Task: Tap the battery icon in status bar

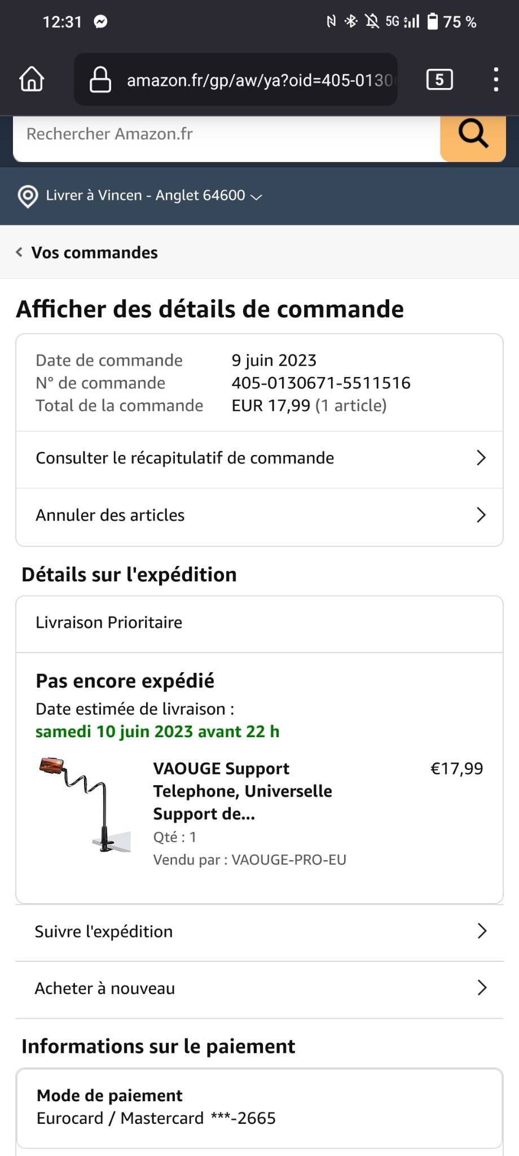Action: pyautogui.click(x=432, y=22)
